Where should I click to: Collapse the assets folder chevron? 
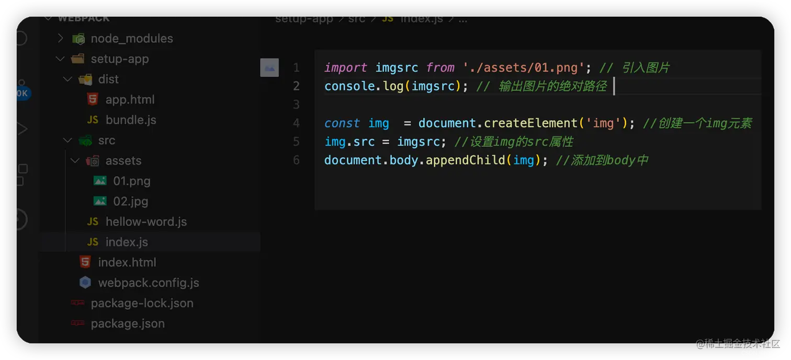point(75,160)
